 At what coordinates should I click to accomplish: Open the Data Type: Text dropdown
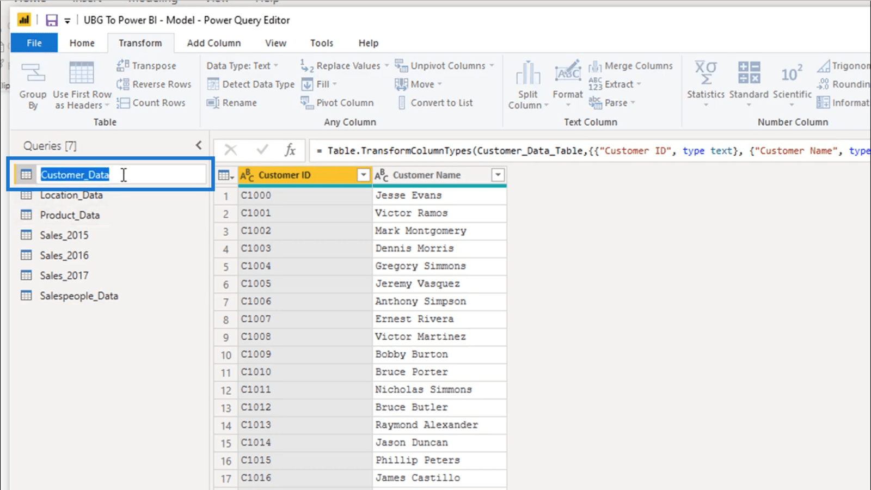tap(242, 66)
